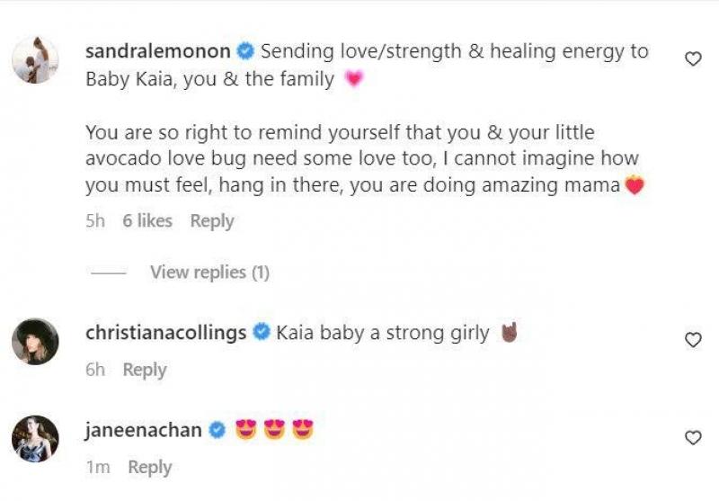This screenshot has width=719, height=501.
Task: Click the verified badge next to sandralemonon
Action: click(x=247, y=51)
